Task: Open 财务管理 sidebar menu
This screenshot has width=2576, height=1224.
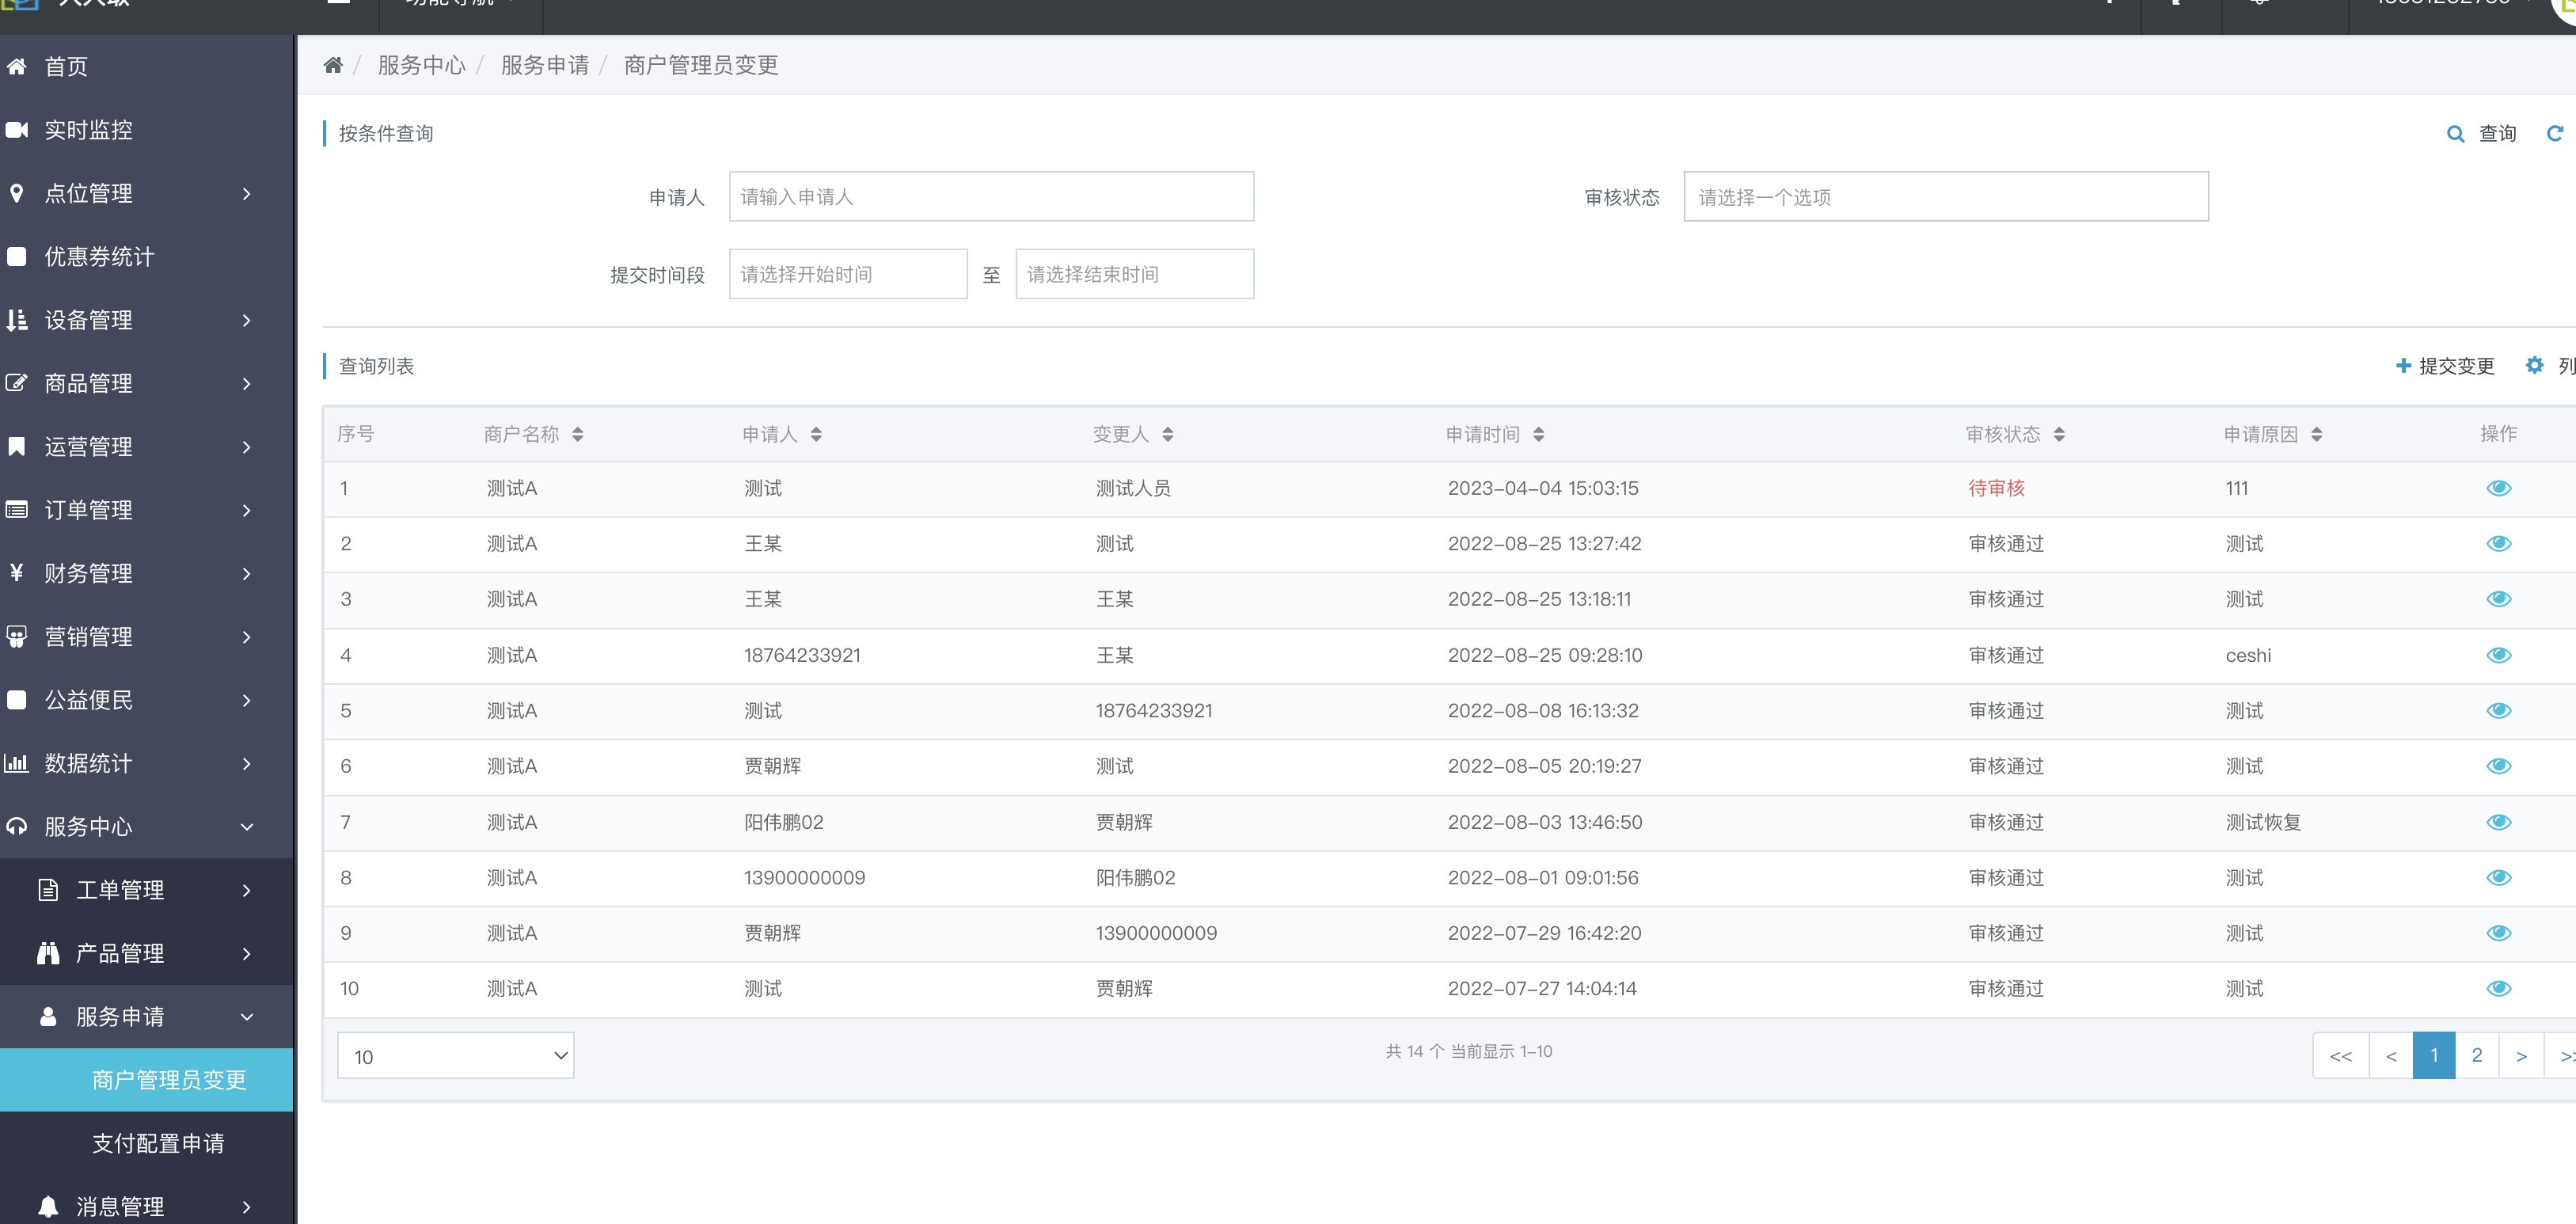Action: pyautogui.click(x=146, y=573)
